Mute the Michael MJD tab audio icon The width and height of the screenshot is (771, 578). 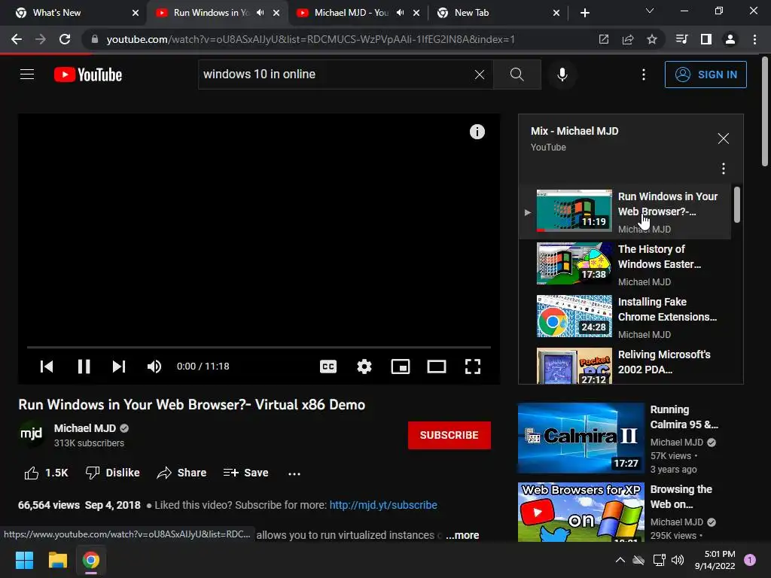(401, 13)
